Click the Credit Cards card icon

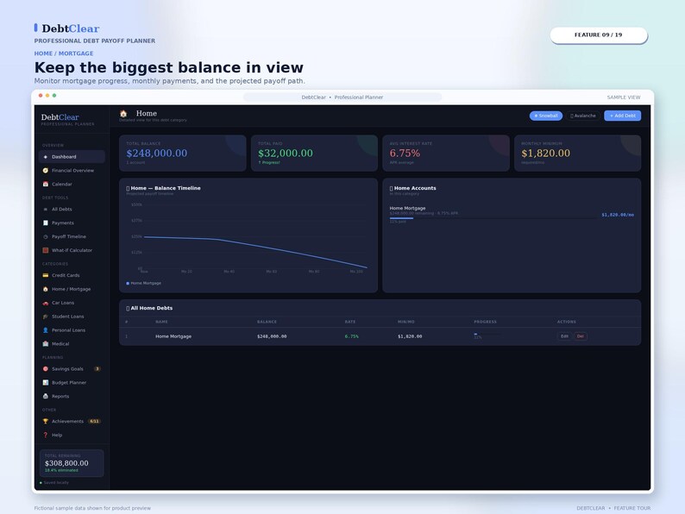point(46,275)
